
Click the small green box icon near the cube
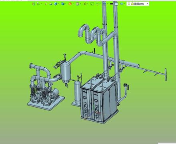click(51, 4)
